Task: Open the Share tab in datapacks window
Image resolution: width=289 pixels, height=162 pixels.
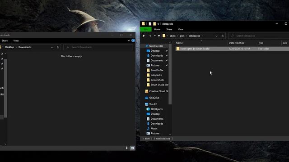Action: [169, 29]
